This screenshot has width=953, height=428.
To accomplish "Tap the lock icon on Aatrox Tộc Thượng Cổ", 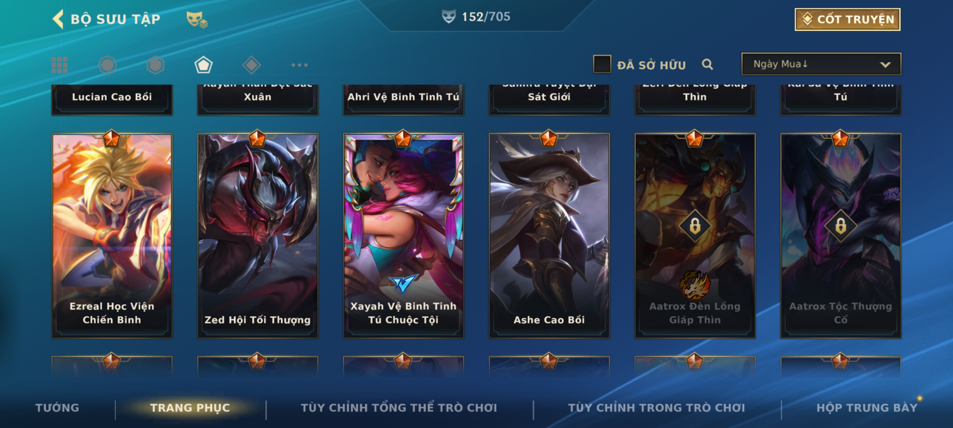I will tap(841, 226).
